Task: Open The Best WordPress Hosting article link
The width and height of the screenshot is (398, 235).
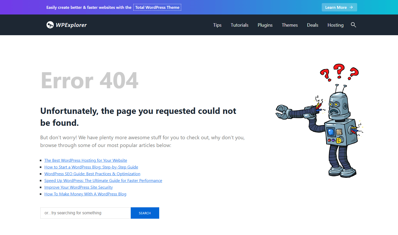Action: pyautogui.click(x=86, y=160)
